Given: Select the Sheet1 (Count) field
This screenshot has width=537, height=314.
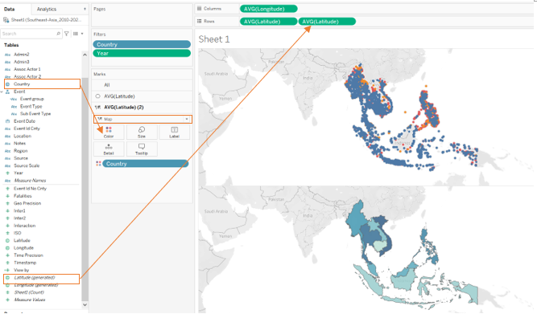Looking at the screenshot, I should pyautogui.click(x=29, y=292).
